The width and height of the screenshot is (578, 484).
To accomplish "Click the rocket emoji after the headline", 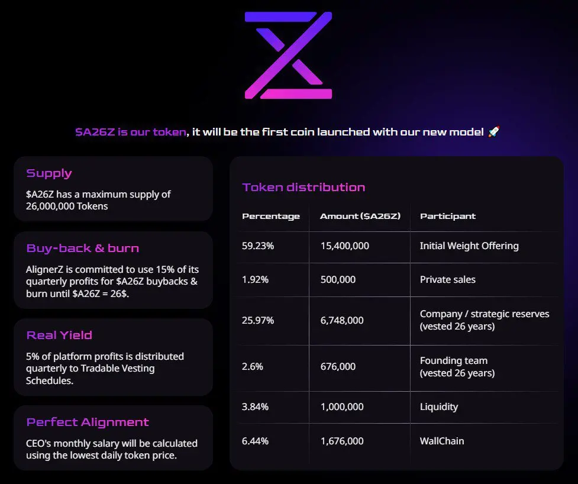I will (x=493, y=132).
